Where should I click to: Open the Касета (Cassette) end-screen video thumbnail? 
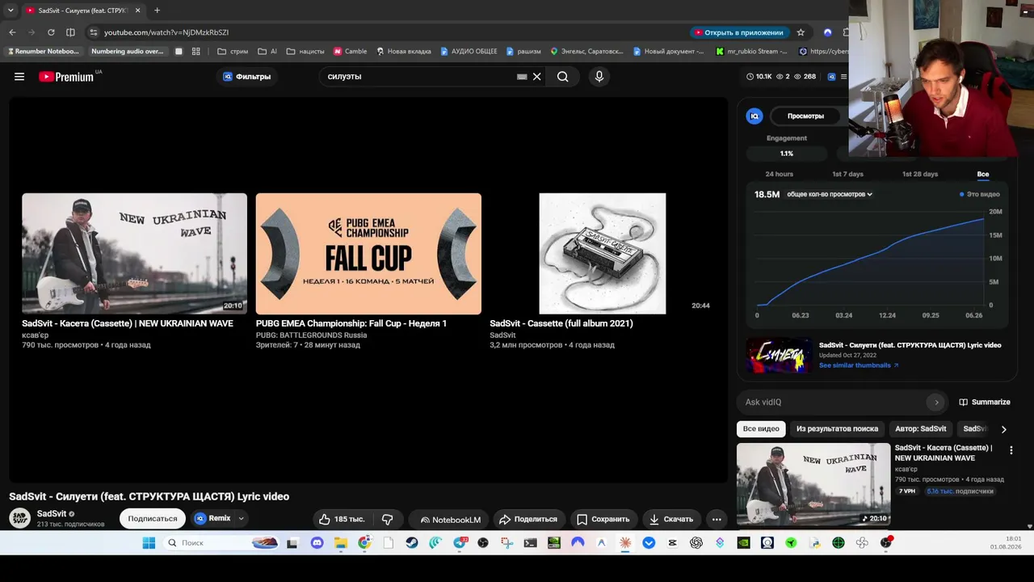134,253
